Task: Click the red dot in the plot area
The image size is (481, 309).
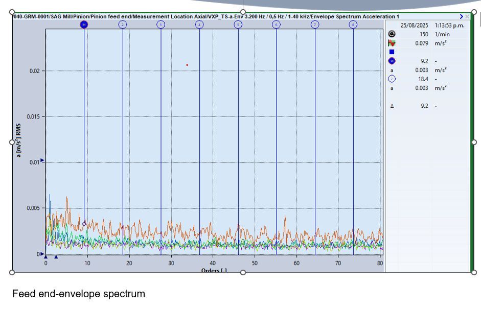Action: (x=187, y=65)
